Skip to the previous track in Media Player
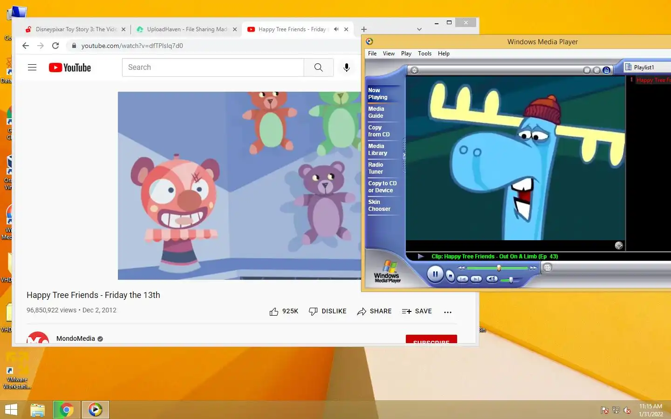This screenshot has height=419, width=671. click(x=463, y=279)
